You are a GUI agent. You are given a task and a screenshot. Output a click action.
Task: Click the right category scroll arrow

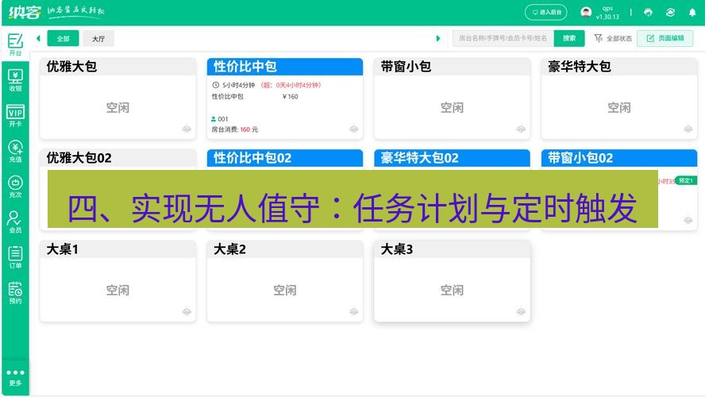click(438, 38)
